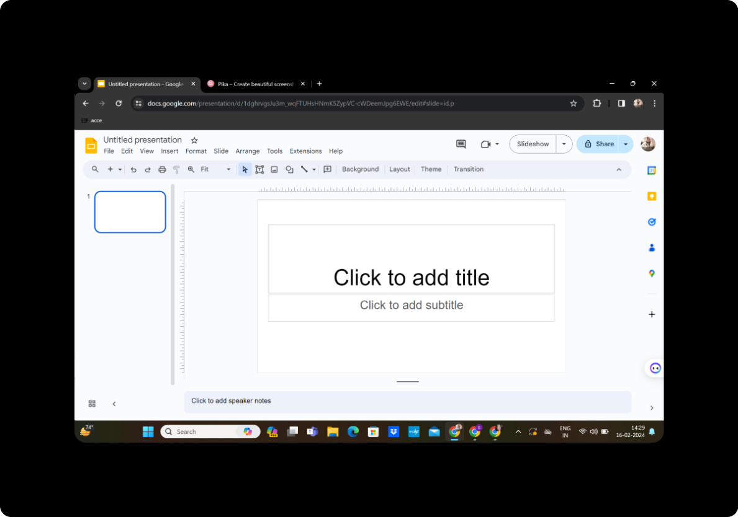Click 'Click to add title' placeholder
The width and height of the screenshot is (738, 517).
[412, 258]
